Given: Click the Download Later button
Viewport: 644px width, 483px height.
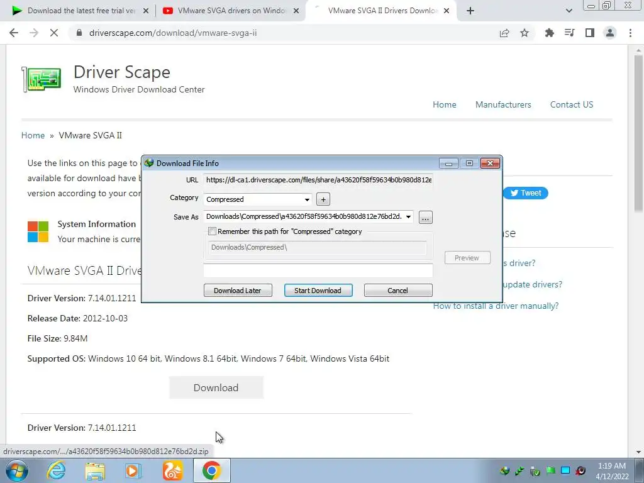Looking at the screenshot, I should [238, 291].
